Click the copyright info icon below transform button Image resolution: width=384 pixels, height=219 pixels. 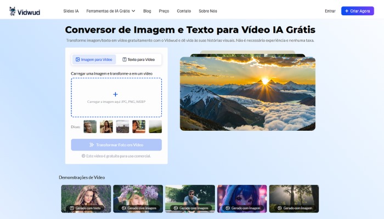coord(83,156)
